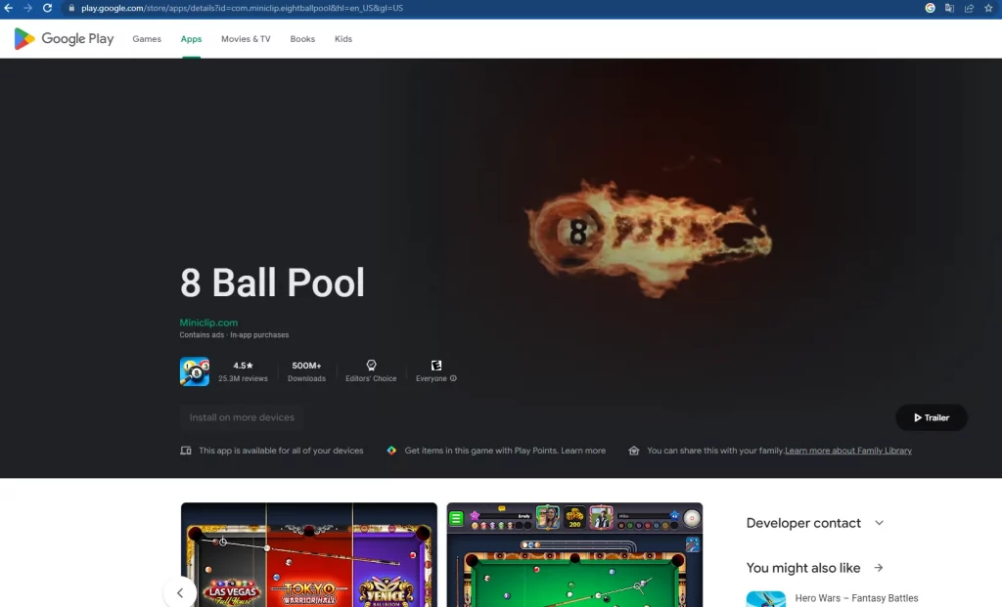Expand the Developer contact section

pyautogui.click(x=815, y=523)
